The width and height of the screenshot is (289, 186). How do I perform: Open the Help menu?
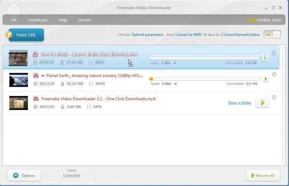(63, 20)
